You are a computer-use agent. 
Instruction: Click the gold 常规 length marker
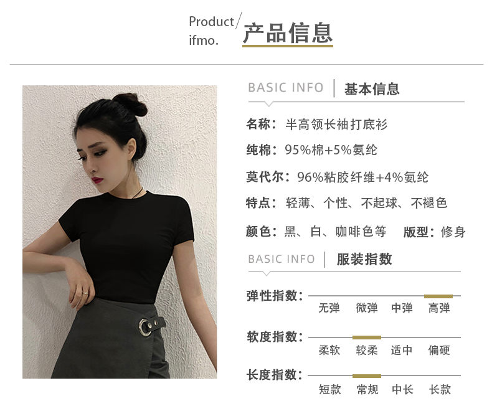point(367,376)
